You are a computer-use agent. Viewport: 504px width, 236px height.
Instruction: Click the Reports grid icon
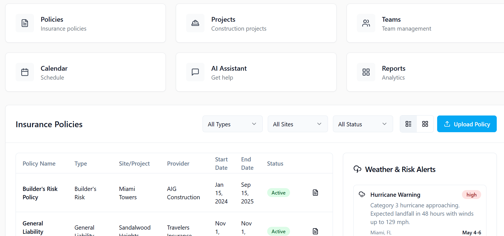[366, 72]
